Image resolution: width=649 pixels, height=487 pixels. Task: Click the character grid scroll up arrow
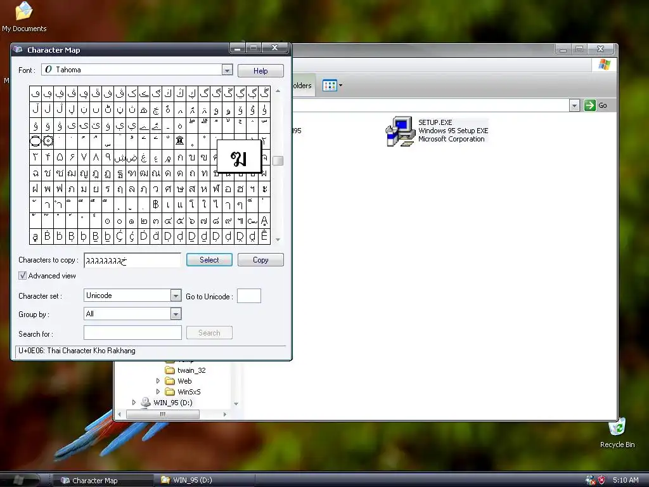(278, 90)
